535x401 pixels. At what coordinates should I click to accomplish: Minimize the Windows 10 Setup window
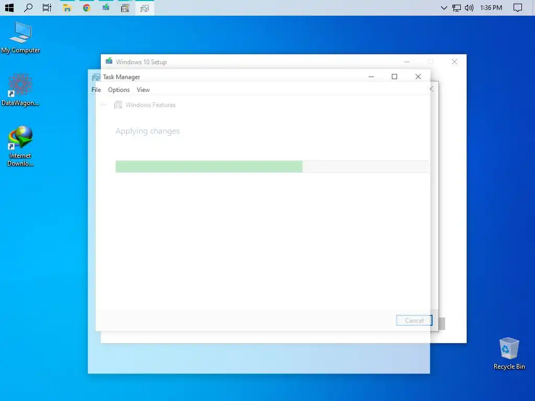coord(406,62)
